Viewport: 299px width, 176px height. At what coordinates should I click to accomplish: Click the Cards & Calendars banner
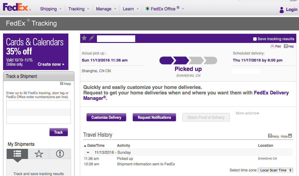click(36, 52)
